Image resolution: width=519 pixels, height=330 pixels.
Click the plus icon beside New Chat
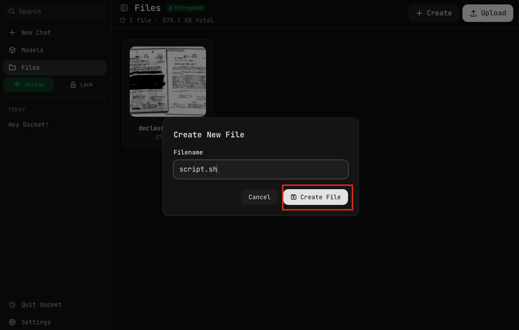tap(12, 32)
